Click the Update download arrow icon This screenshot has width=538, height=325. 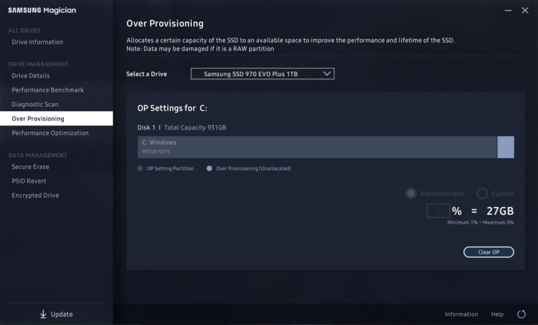pyautogui.click(x=43, y=314)
